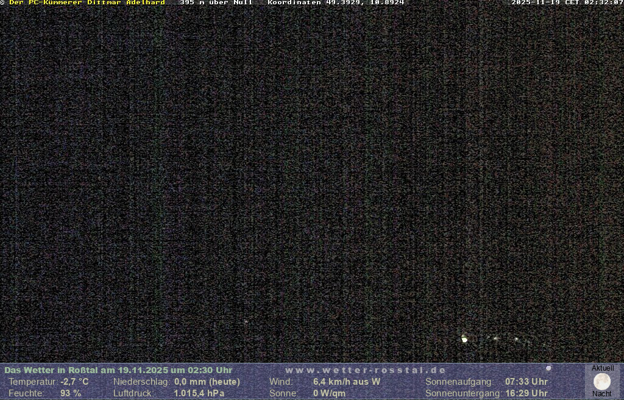Screen dimensions: 624x400
Task: Click the bright green-white light in image
Action: point(464,338)
